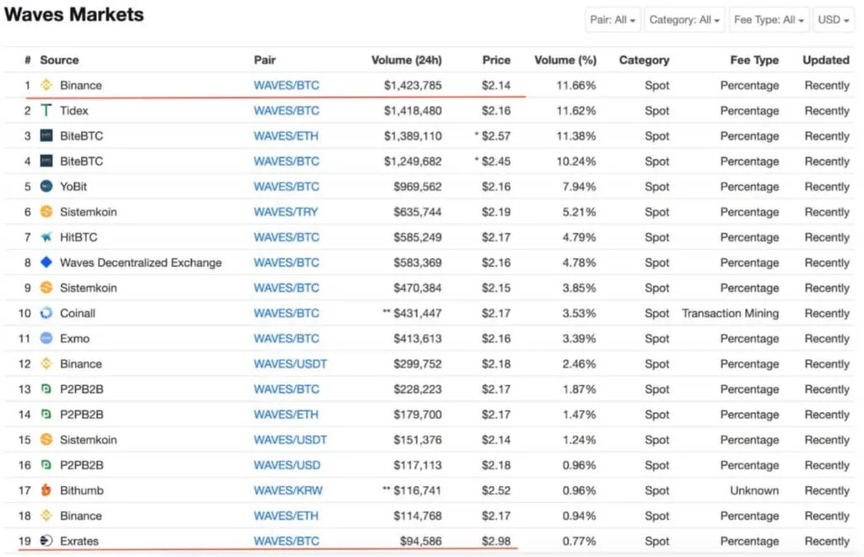Click the "$94,586" volume value
This screenshot has width=864, height=557.
point(421,542)
